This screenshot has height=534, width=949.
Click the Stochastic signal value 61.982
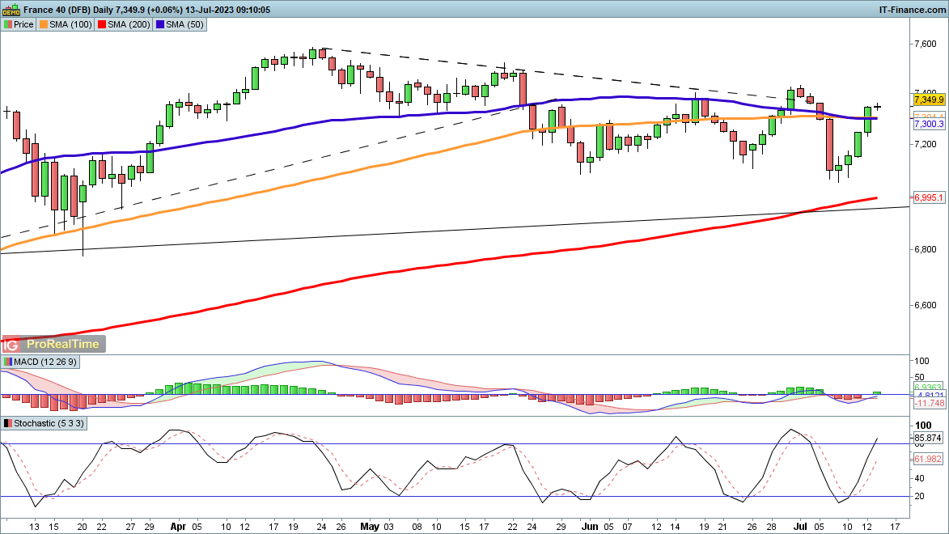pyautogui.click(x=928, y=459)
